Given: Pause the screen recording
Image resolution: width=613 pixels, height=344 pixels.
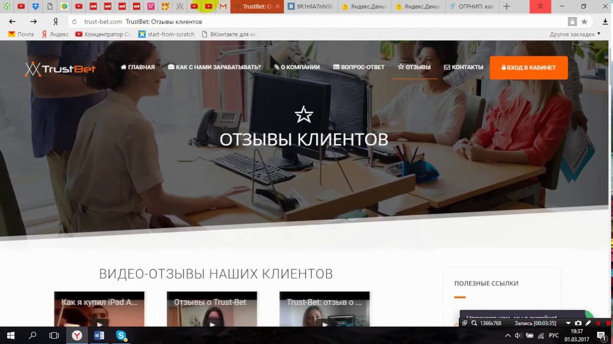Looking at the screenshot, I should [599, 323].
